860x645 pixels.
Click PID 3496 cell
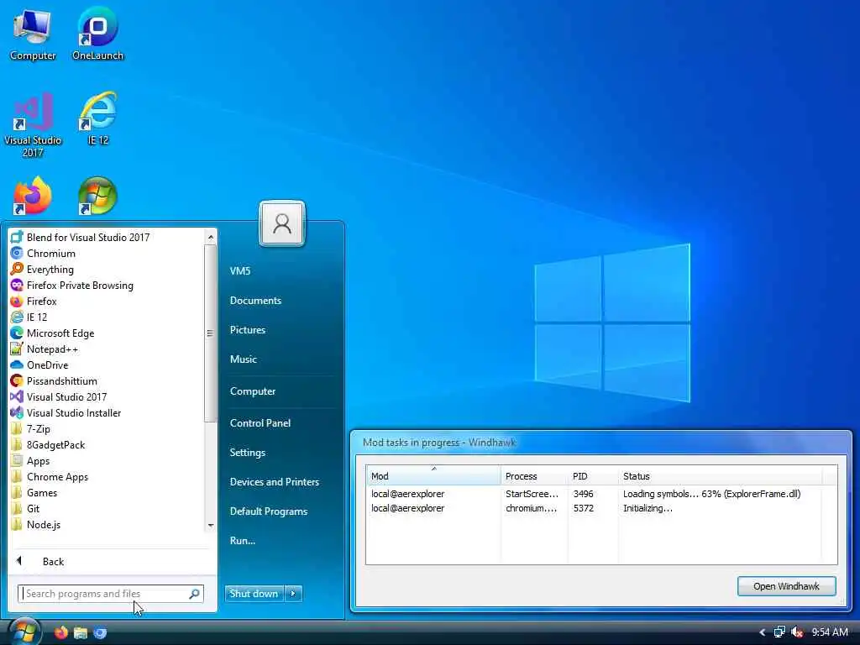tap(583, 494)
